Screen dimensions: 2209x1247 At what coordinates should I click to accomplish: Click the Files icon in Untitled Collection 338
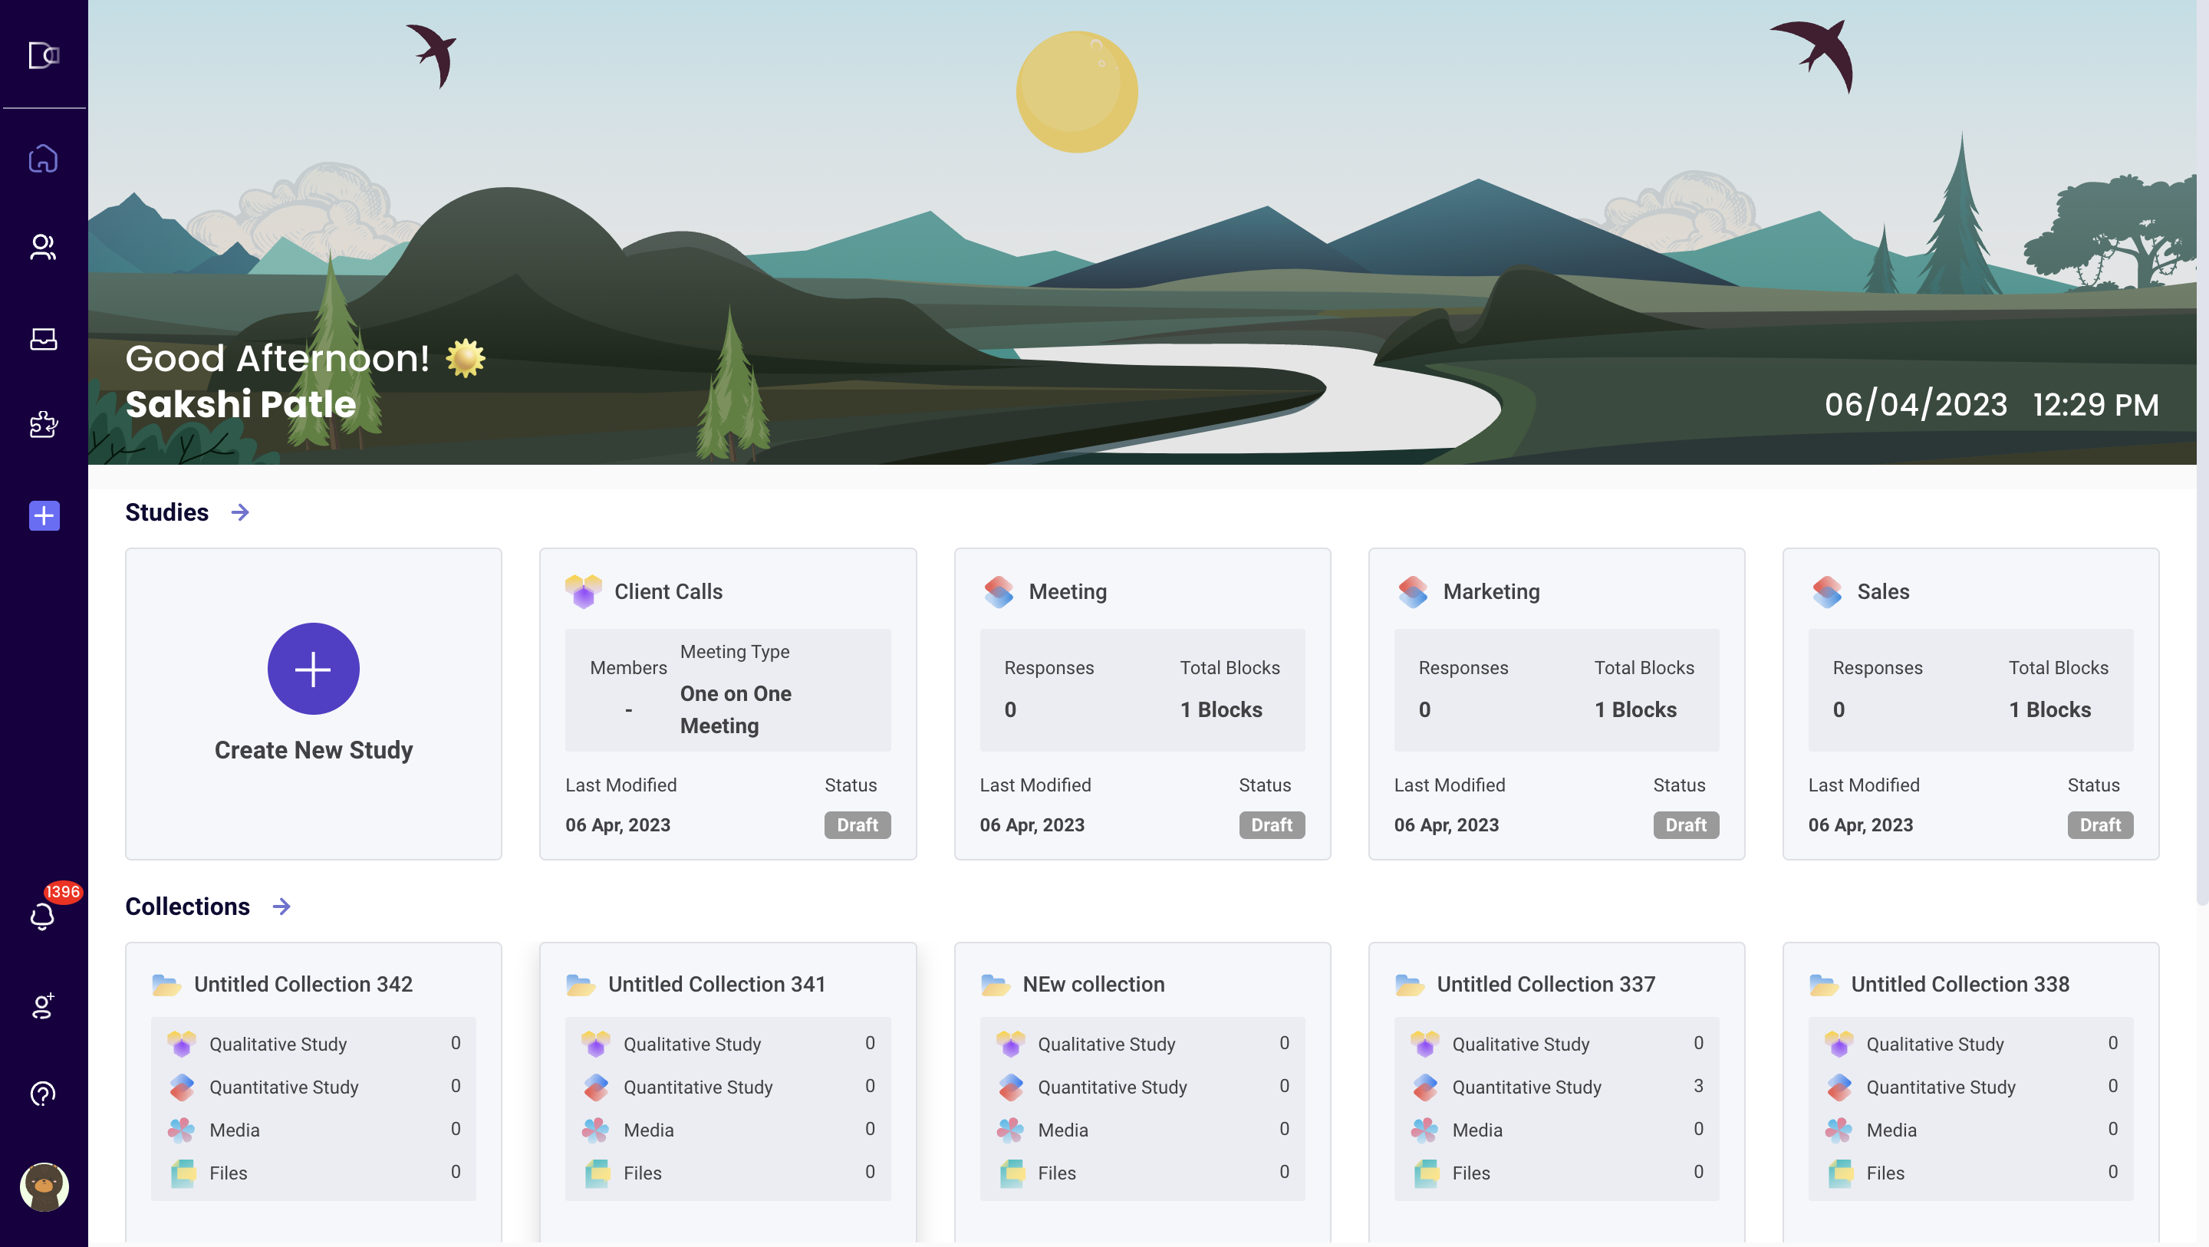[x=1839, y=1173]
